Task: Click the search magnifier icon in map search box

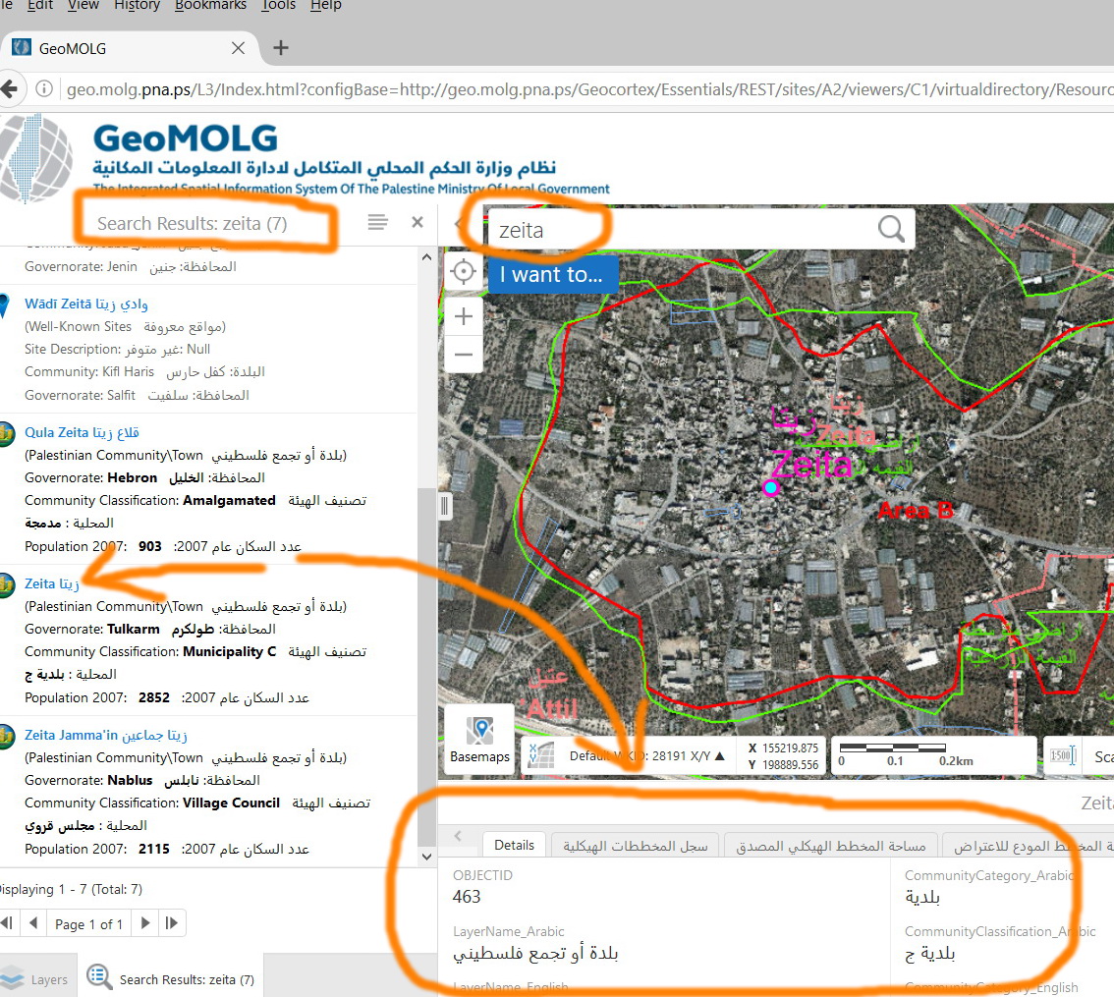Action: coord(891,229)
